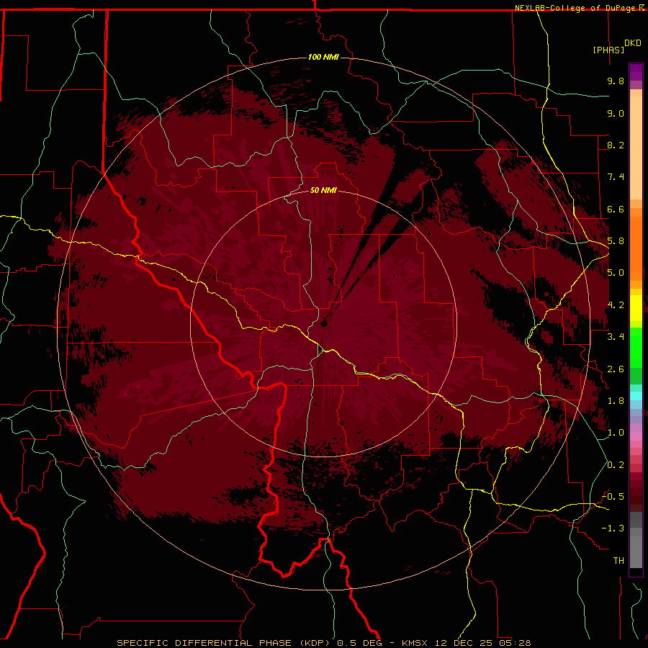This screenshot has width=648, height=648.
Task: Click the 'SPECIFIC DIFFERENTIAL PHASE (KDP)' product title
Action: pos(222,643)
